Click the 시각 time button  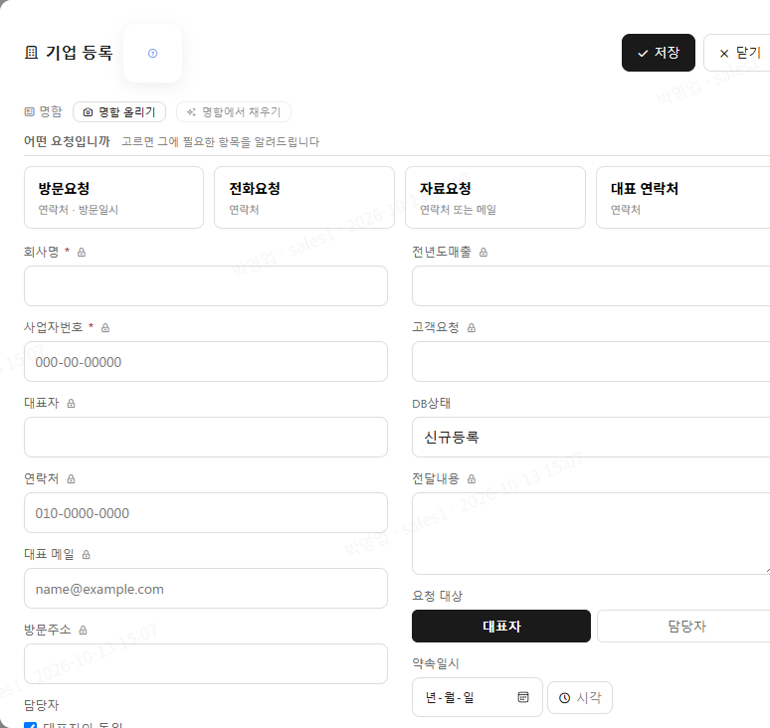tap(580, 697)
